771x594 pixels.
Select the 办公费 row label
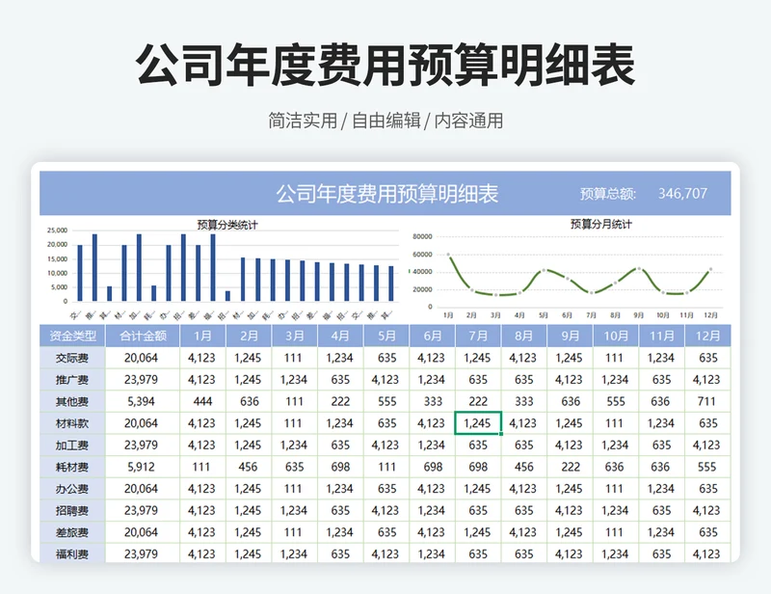[x=72, y=489]
